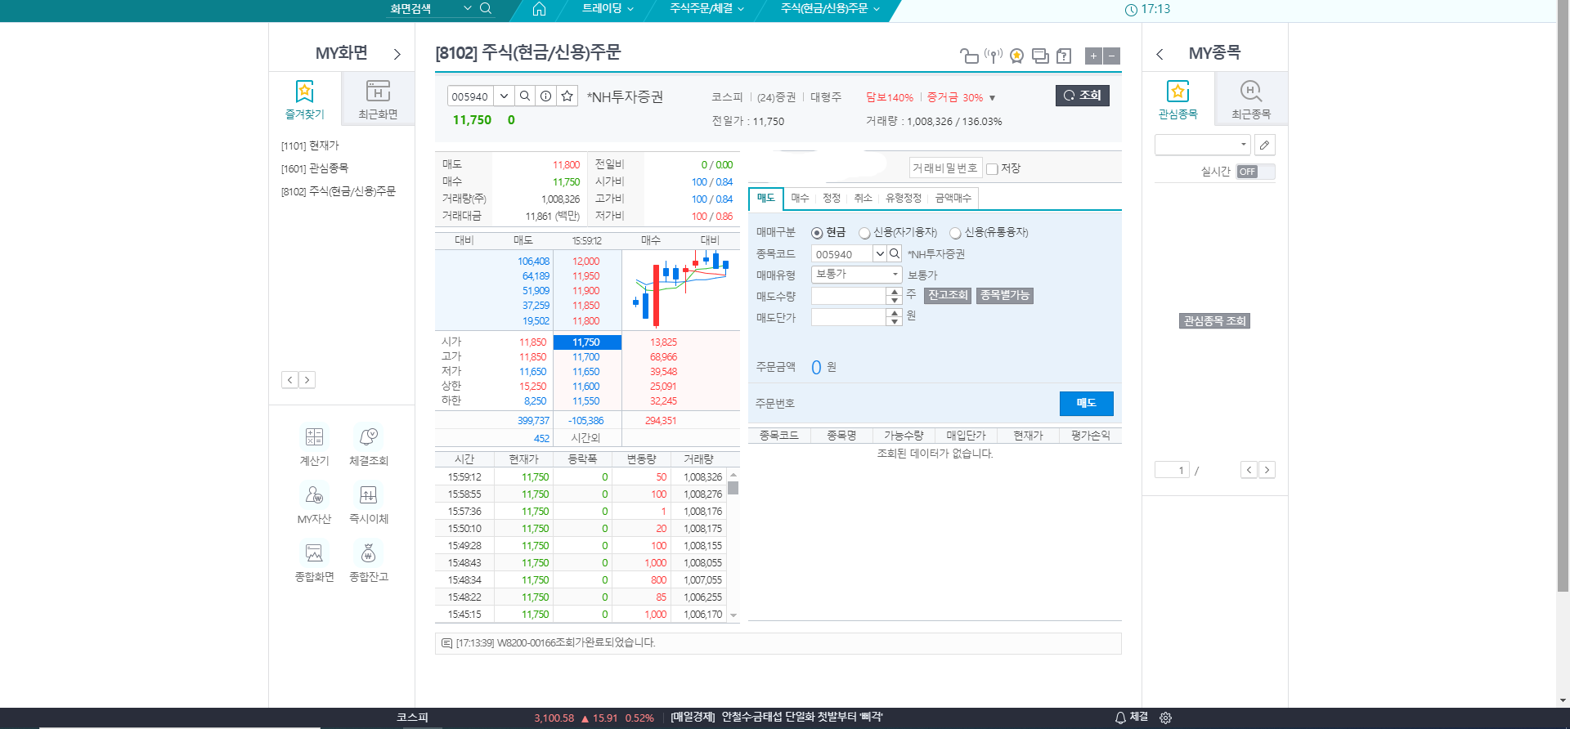Switch to the 정정 tab
Image resolution: width=1570 pixels, height=729 pixels.
[831, 199]
